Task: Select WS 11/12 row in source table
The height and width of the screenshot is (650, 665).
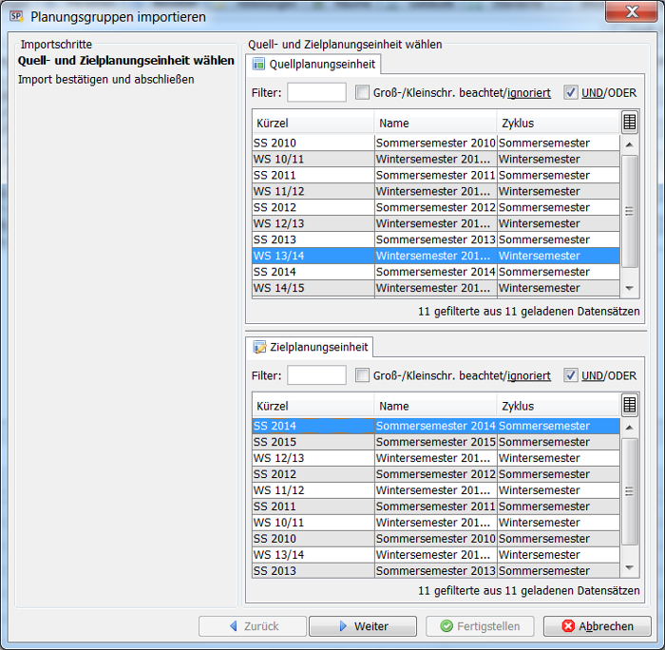Action: click(436, 191)
